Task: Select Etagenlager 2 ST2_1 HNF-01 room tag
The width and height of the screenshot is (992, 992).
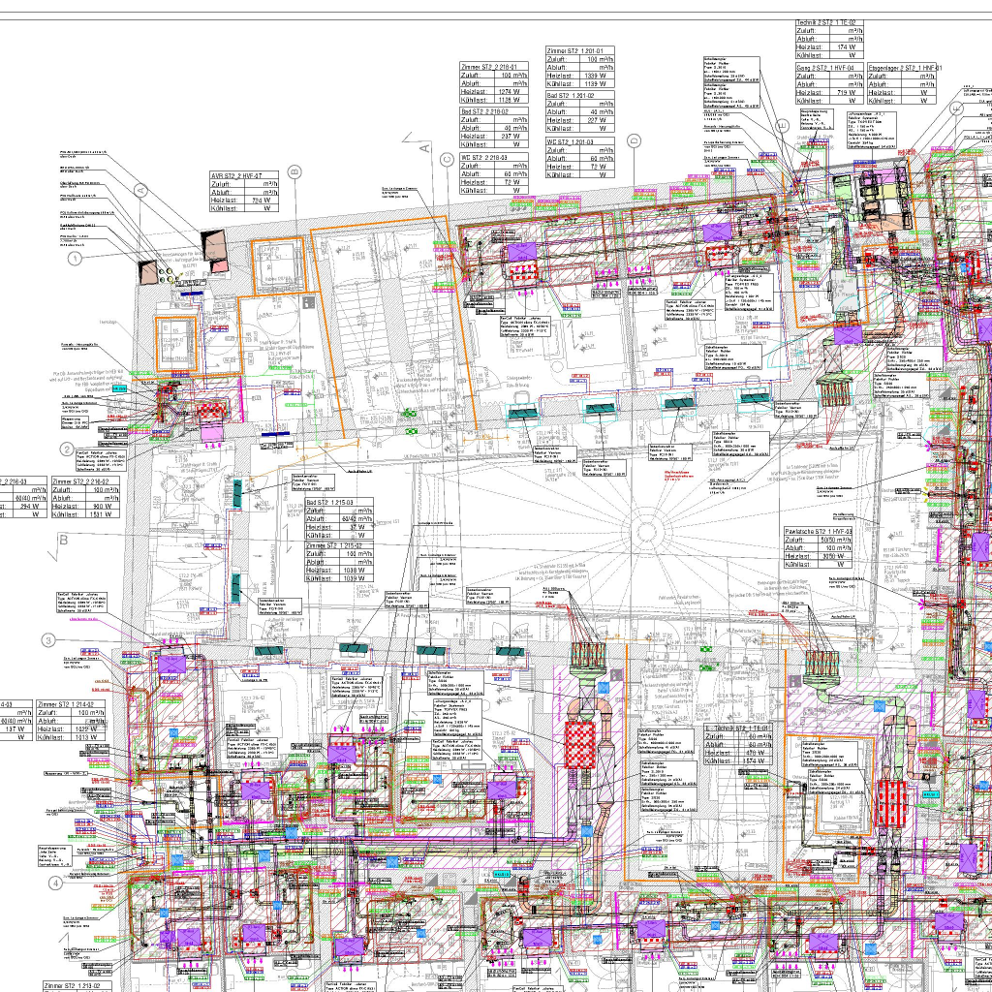Action: point(904,69)
